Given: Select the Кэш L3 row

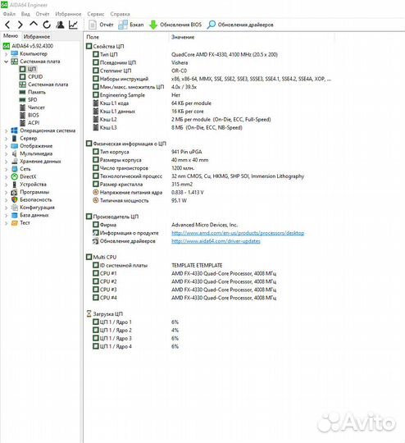Looking at the screenshot, I should (168, 128).
